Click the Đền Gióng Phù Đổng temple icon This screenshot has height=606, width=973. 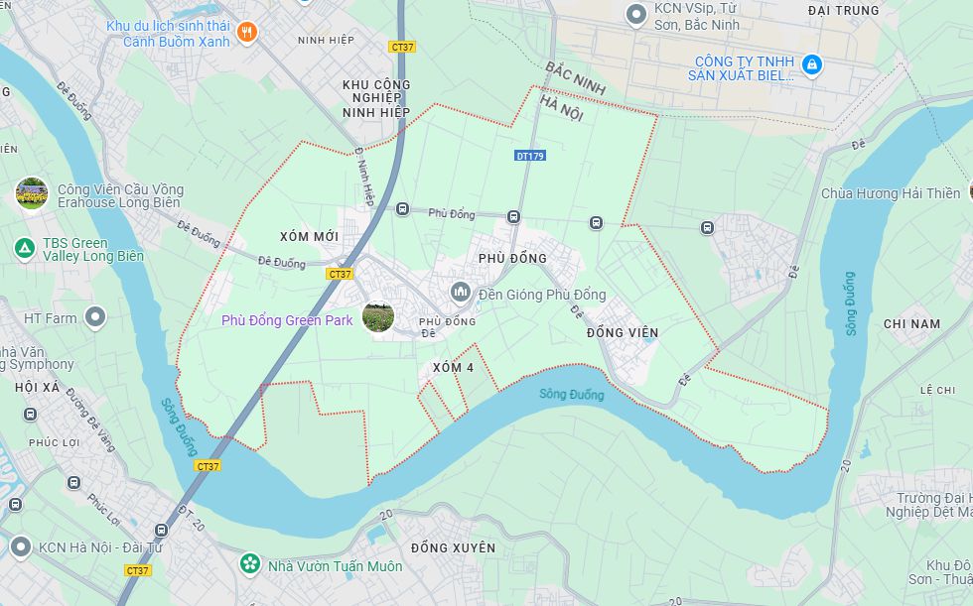coord(461,292)
